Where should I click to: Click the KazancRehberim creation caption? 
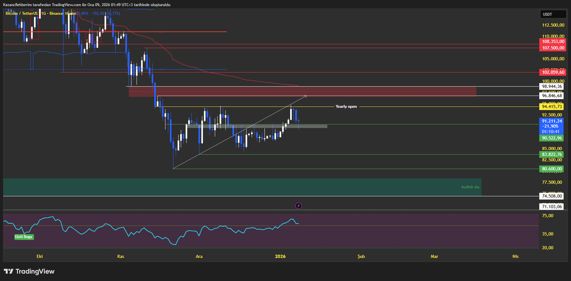87,4
